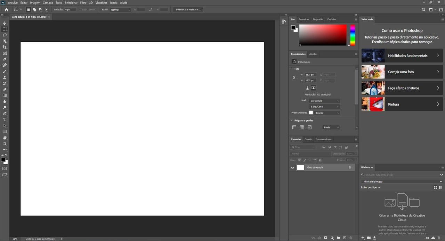Toggle Quick Mask mode
Image resolution: width=445 pixels, height=241 pixels.
click(x=5, y=168)
